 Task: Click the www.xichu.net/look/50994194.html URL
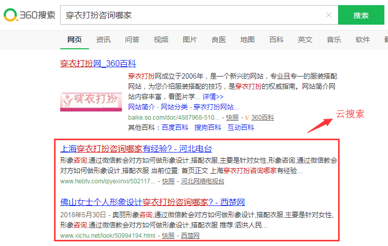pyautogui.click(x=108, y=236)
